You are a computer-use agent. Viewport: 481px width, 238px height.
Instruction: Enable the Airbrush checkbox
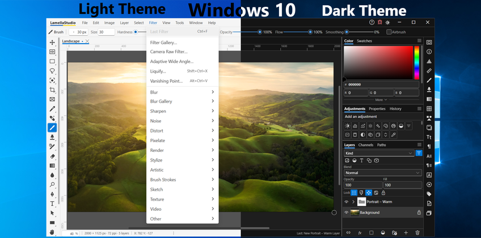[x=389, y=32]
